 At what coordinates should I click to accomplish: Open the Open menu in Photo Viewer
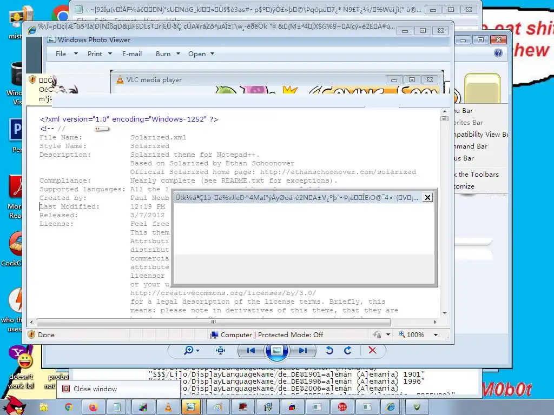tap(197, 53)
